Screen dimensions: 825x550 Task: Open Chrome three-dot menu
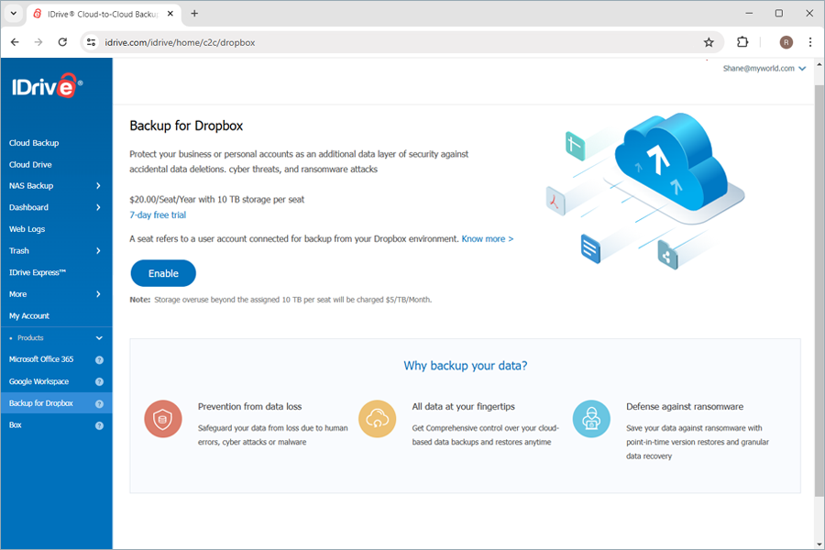coord(810,42)
